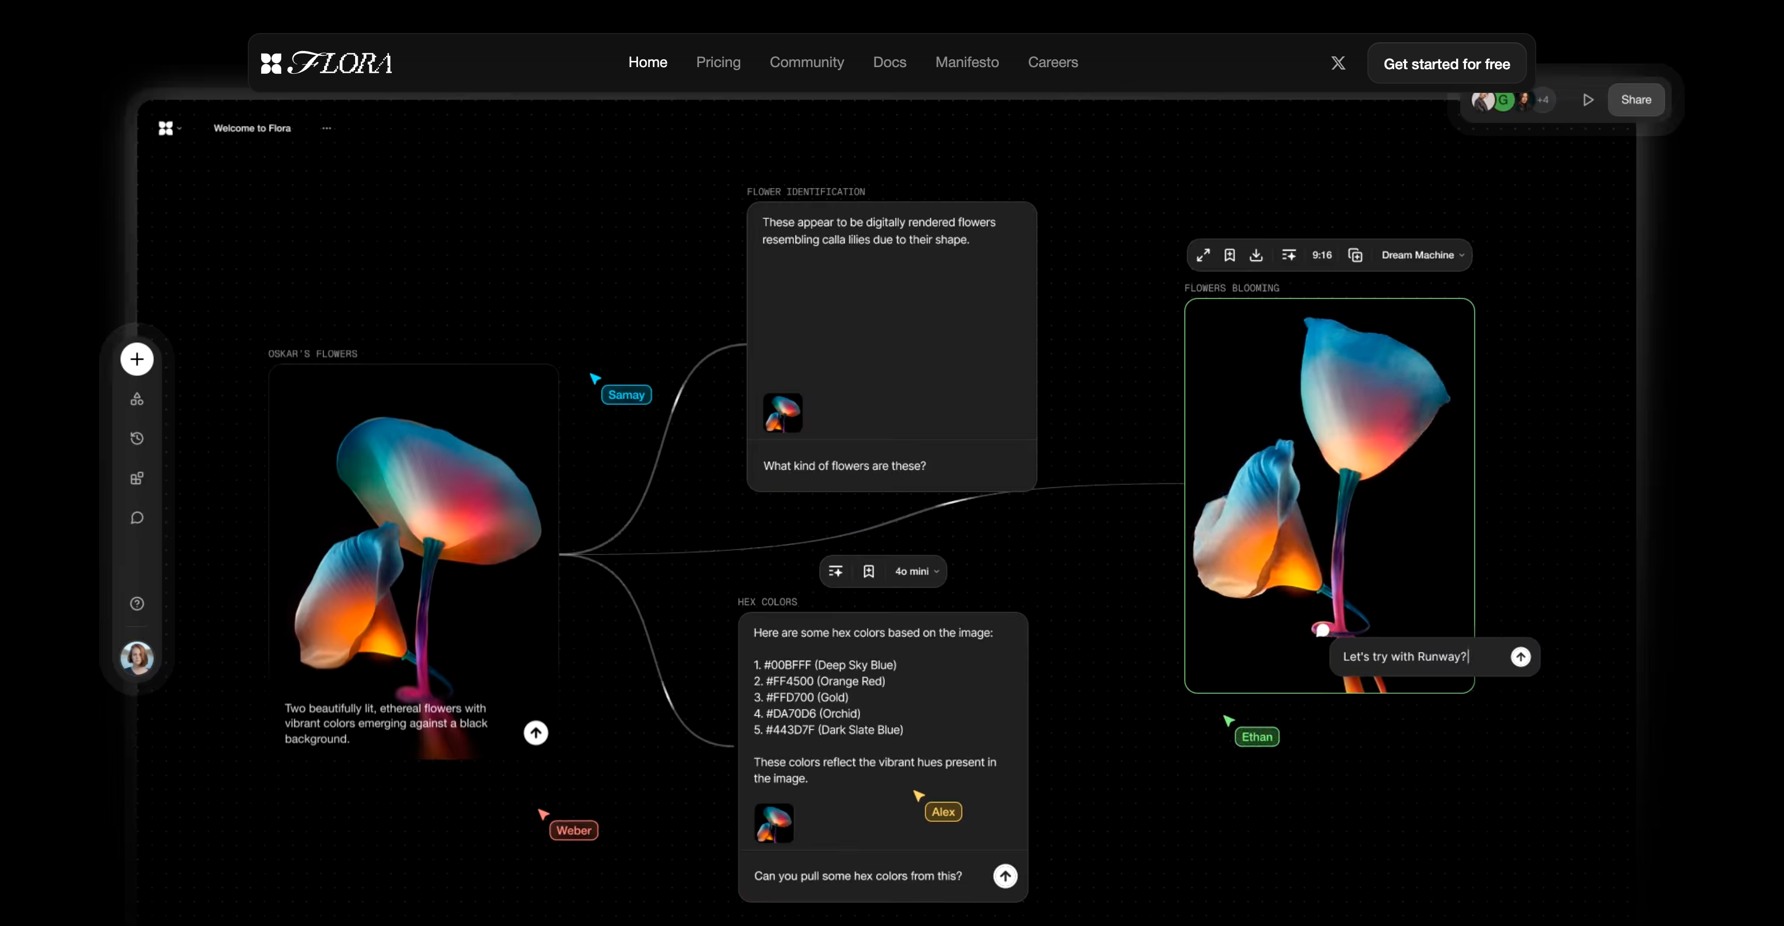This screenshot has width=1784, height=926.
Task: Click the duplicate icon beside 9:16
Action: (1356, 255)
